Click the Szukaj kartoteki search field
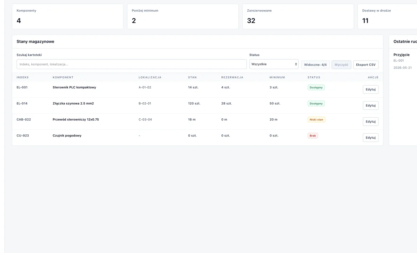 132,64
